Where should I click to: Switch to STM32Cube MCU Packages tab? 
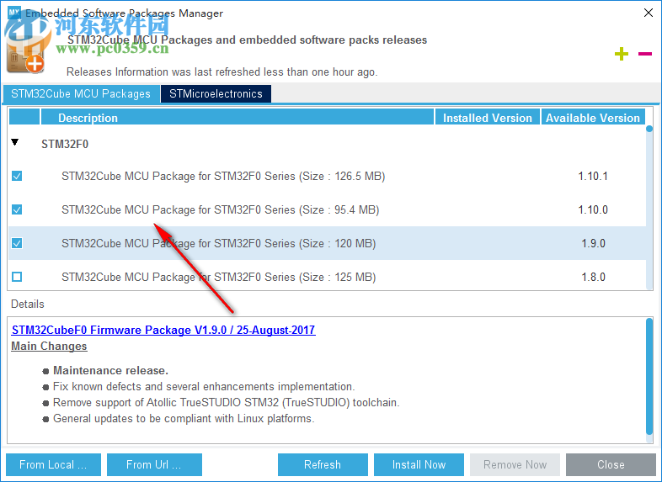(81, 93)
